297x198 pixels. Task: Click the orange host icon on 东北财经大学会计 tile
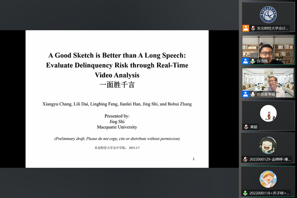(x=246, y=28)
